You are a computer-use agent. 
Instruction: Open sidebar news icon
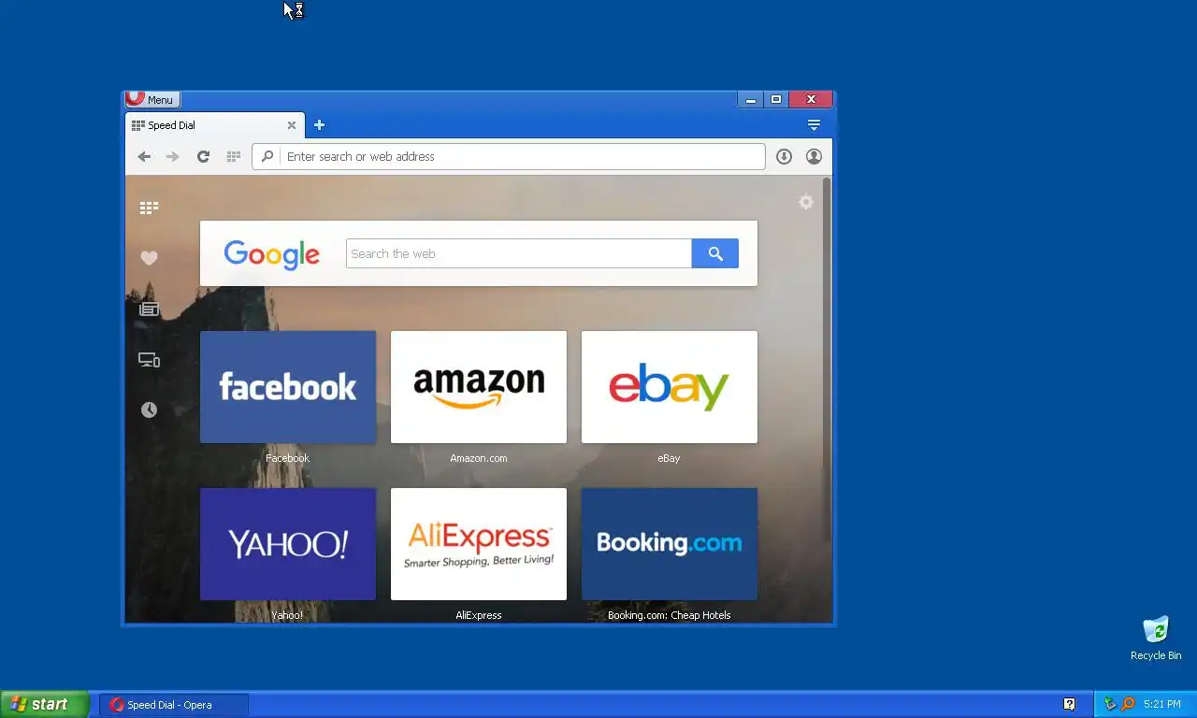pyautogui.click(x=149, y=309)
